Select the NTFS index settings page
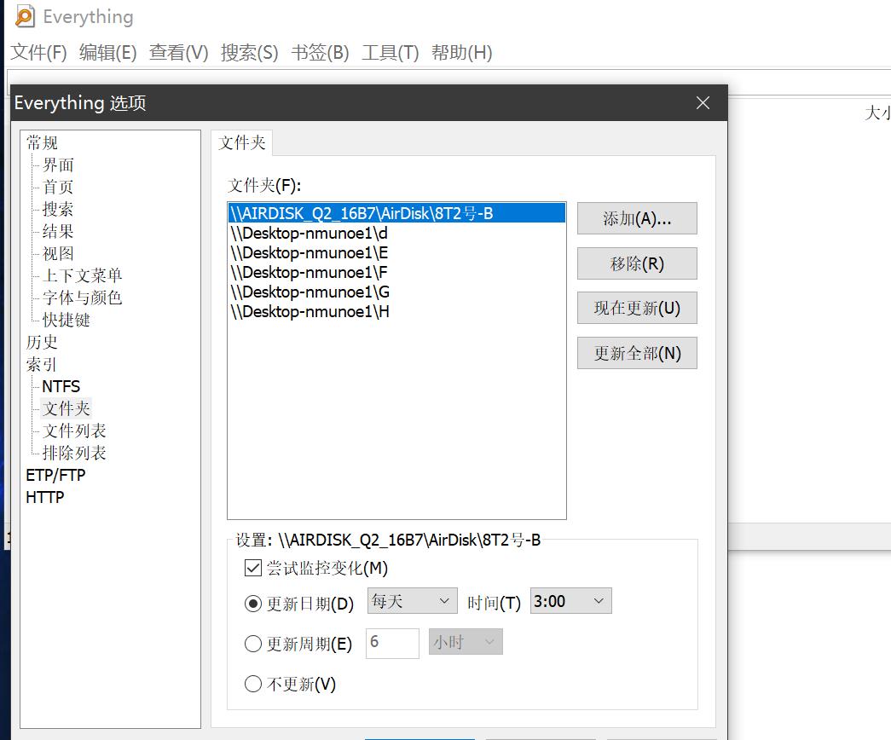The height and width of the screenshot is (740, 891). [59, 386]
